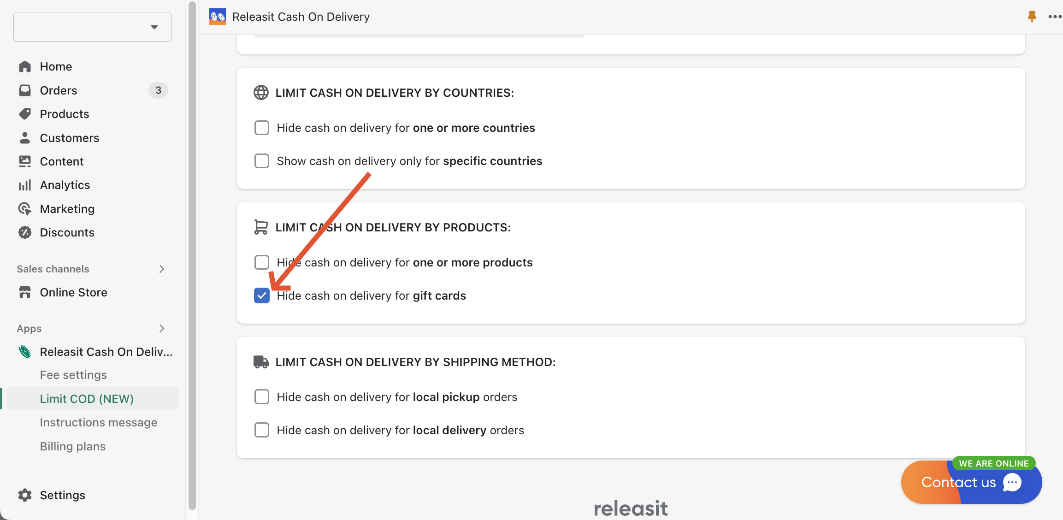Open the Instructions message section
Screen dimensions: 1063x520
98,422
